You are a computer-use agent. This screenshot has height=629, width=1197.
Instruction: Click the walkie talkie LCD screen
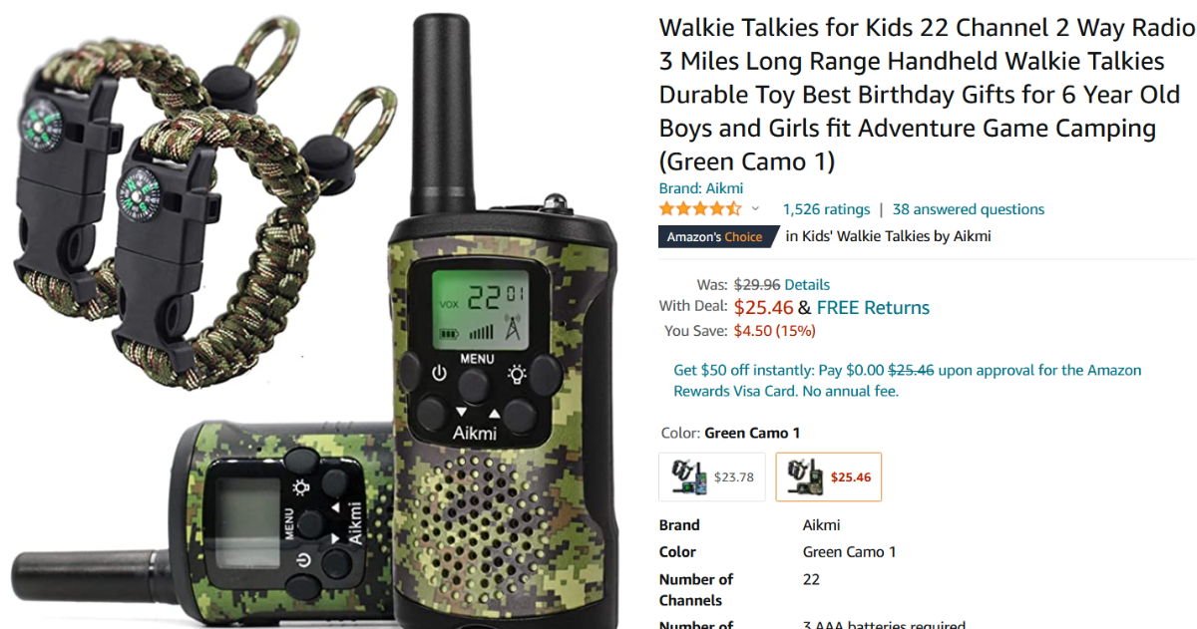tap(483, 306)
